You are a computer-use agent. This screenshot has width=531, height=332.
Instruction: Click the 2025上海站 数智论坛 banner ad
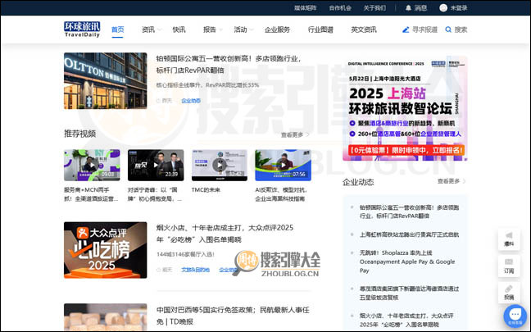405,108
